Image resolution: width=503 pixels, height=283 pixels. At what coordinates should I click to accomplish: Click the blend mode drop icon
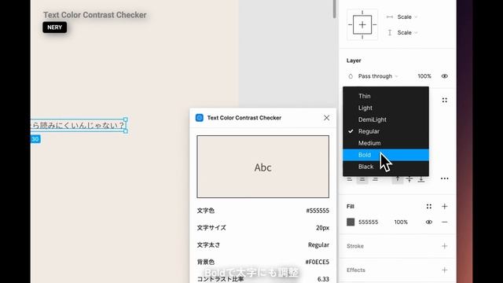coord(351,76)
